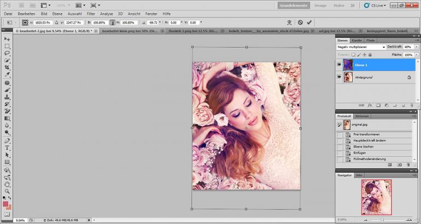421x224 pixels.
Task: Toggle lock transparent pixels
Action: tap(353, 55)
